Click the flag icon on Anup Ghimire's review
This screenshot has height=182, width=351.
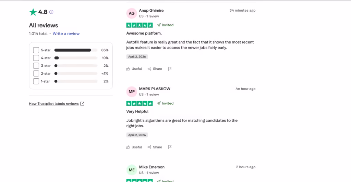tap(170, 69)
